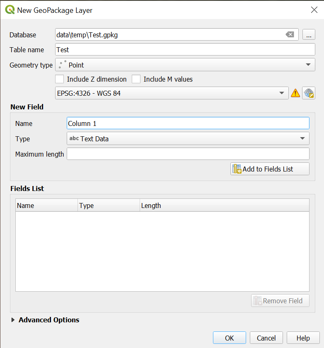Click the Length column header
This screenshot has width=324, height=348.
[x=224, y=205]
